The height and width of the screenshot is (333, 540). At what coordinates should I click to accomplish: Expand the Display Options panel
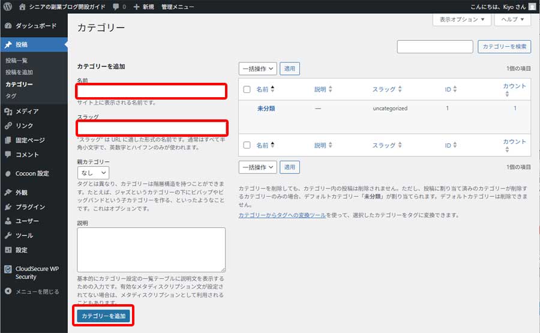(x=461, y=19)
